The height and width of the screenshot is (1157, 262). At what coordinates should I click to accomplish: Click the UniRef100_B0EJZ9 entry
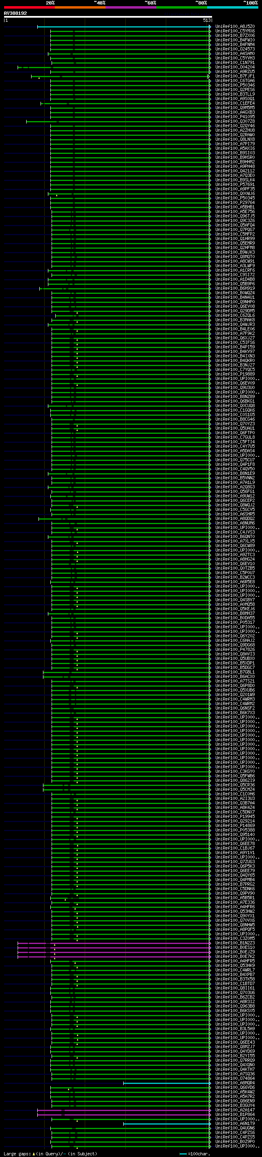point(235,952)
